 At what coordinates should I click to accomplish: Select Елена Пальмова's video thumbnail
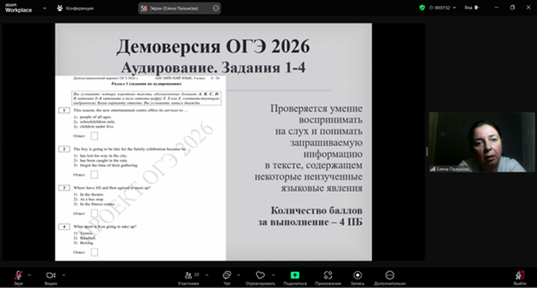(x=482, y=142)
